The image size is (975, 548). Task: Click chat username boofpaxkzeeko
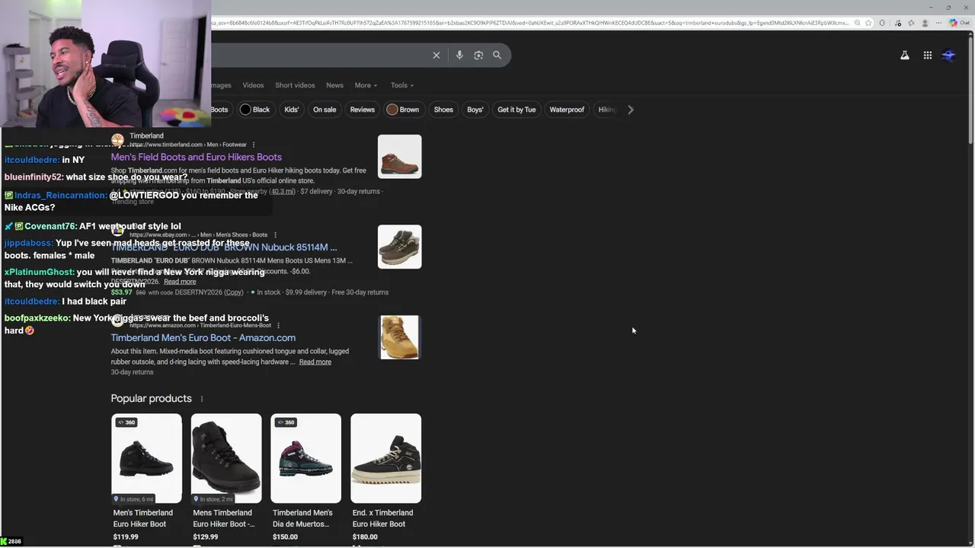tap(37, 318)
